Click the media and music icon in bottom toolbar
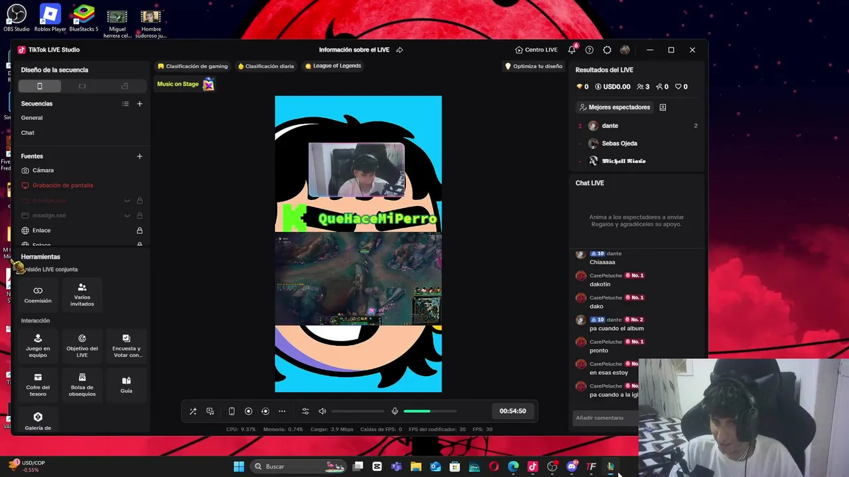Image resolution: width=849 pixels, height=477 pixels. tap(210, 411)
